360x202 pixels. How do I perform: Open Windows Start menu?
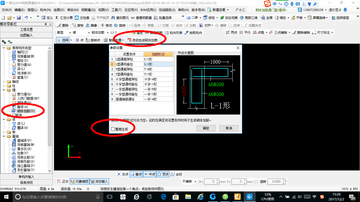(x=6, y=196)
